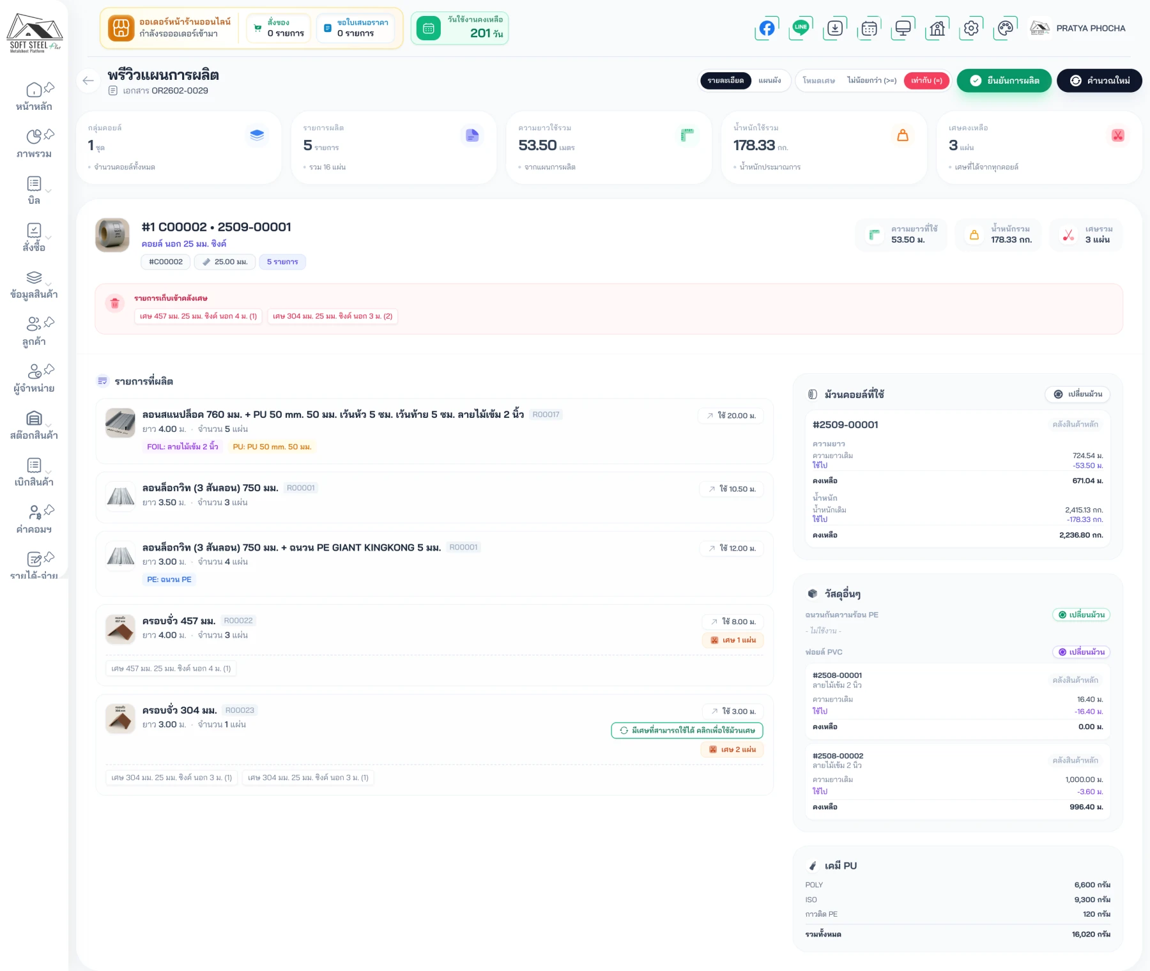
Task: Open ภาพรวม in sidebar
Action: pos(34,144)
